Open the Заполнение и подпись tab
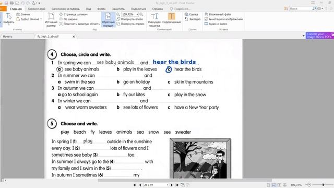This screenshot has height=188, width=334. (66, 9)
